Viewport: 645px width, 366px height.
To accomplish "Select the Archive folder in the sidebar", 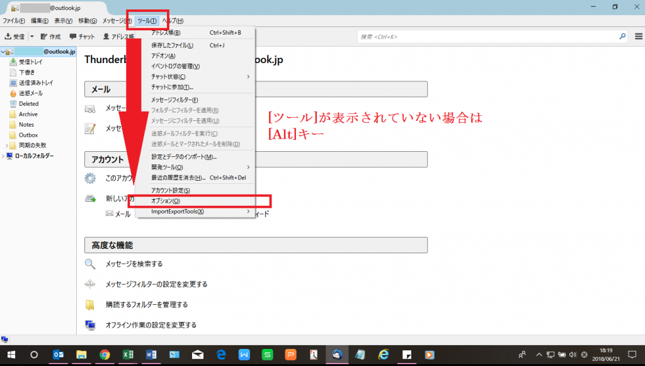I will coord(28,114).
